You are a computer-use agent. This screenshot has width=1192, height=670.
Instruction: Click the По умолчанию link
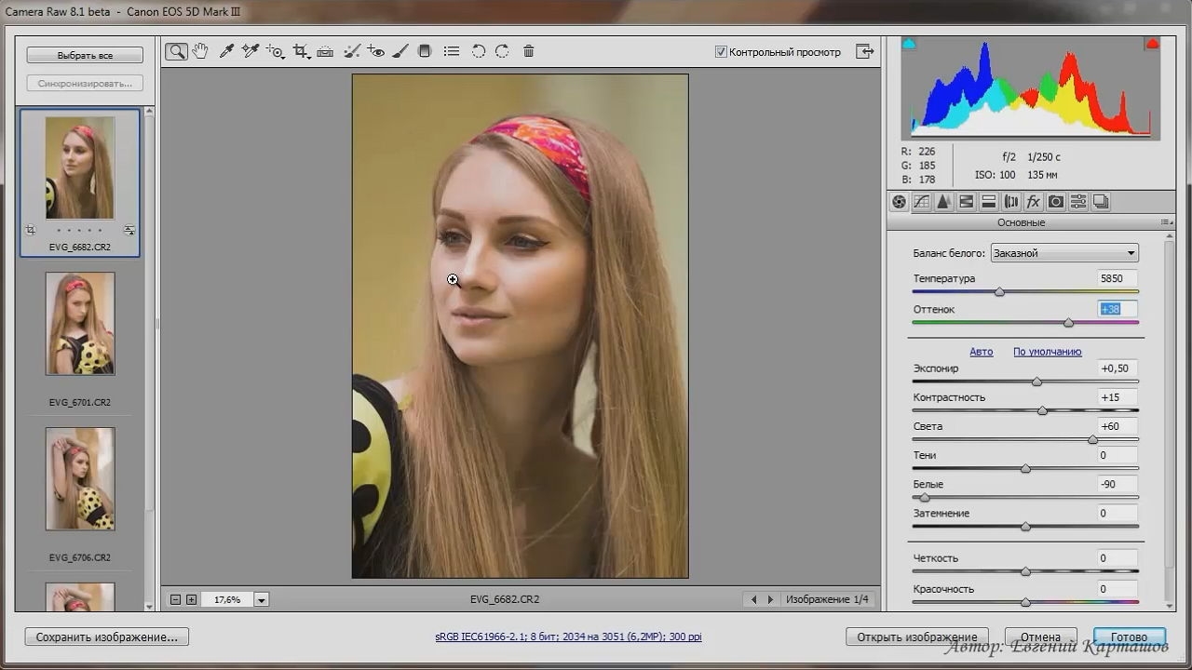pos(1048,352)
